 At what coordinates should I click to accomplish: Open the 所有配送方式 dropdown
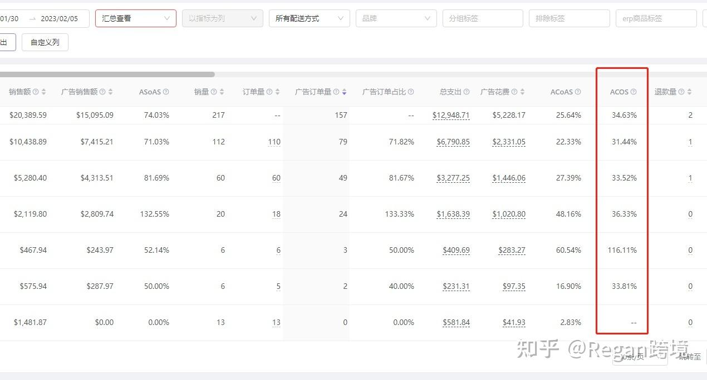310,18
